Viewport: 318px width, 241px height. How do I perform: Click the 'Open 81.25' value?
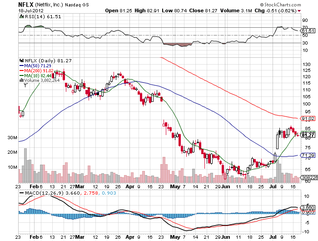point(119,10)
